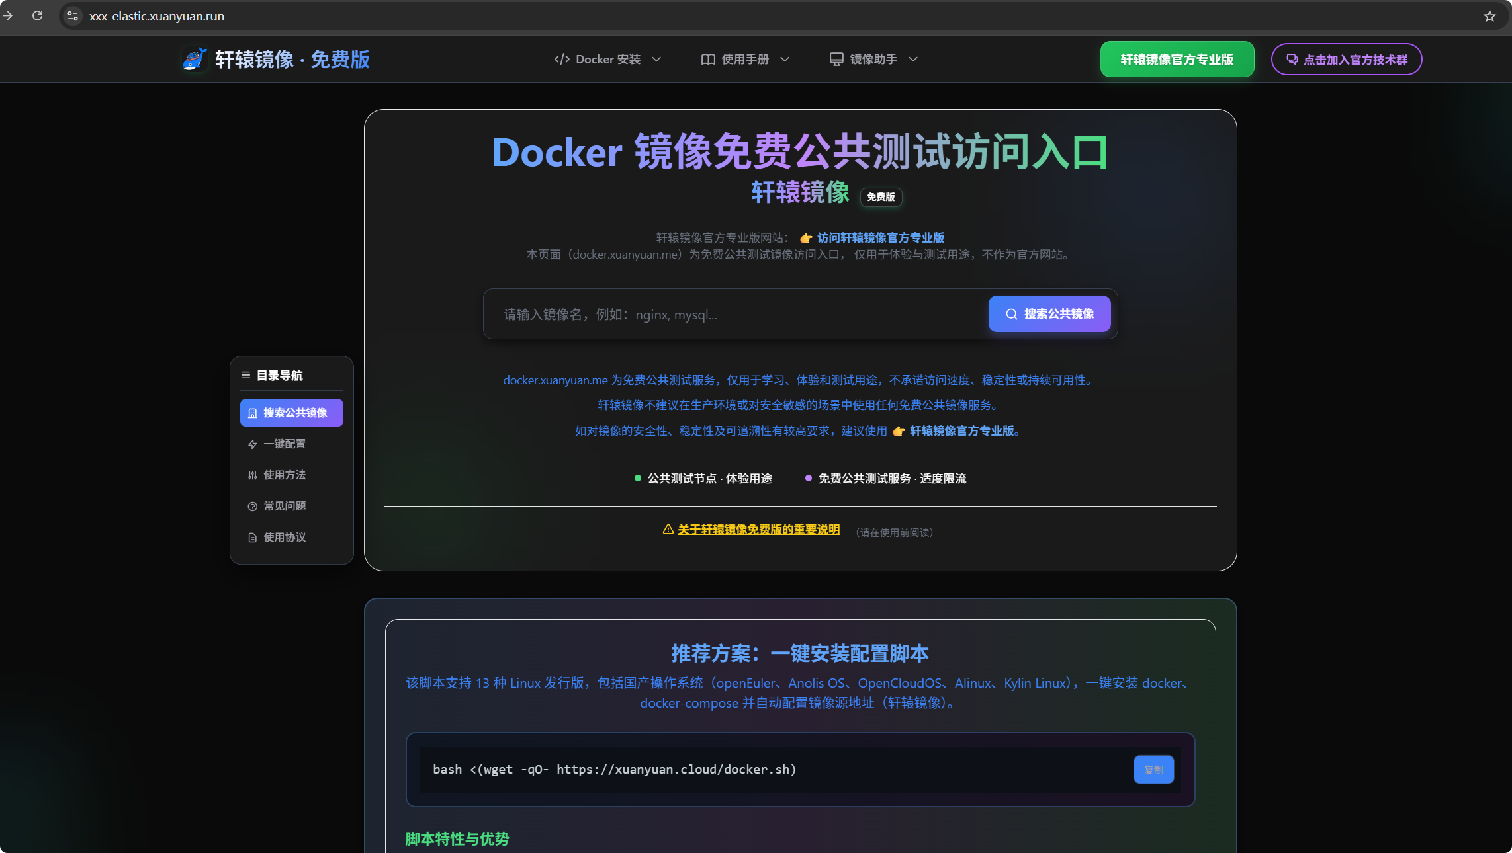Click the magnifier icon on 搜索公共镜像 sidebar entry
Viewport: 1512px width, 853px height.
coord(253,412)
